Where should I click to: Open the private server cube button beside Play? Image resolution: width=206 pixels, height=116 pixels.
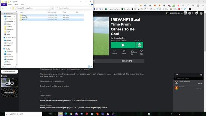tap(139, 45)
